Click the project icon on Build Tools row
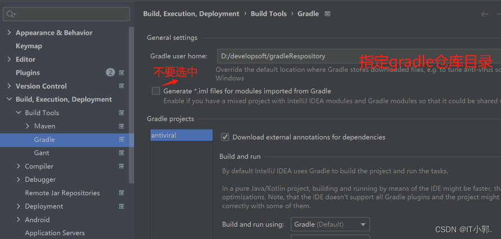The image size is (501, 239). pos(122,113)
